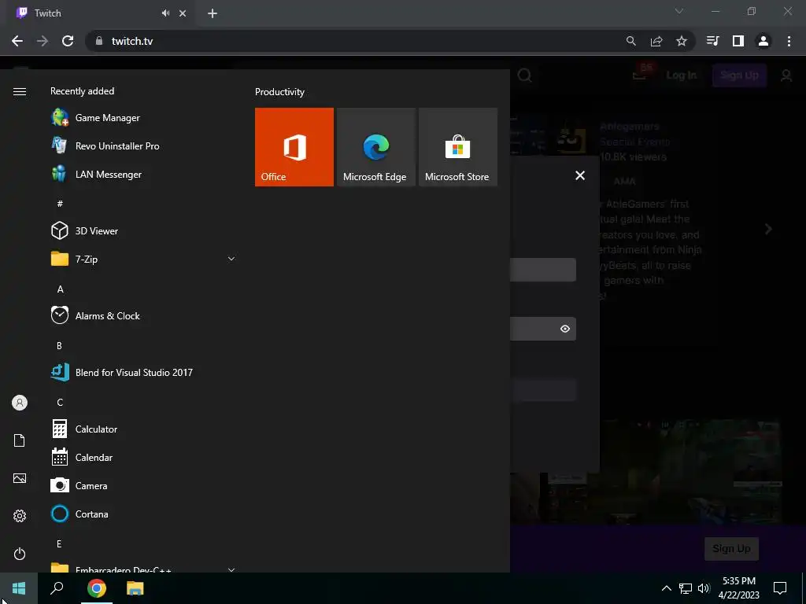Mute the Twitch tab audio
Image resolution: width=806 pixels, height=604 pixels.
(x=165, y=13)
